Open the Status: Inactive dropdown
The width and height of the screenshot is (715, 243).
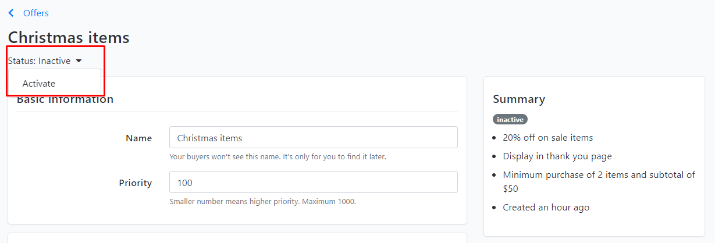coord(45,60)
